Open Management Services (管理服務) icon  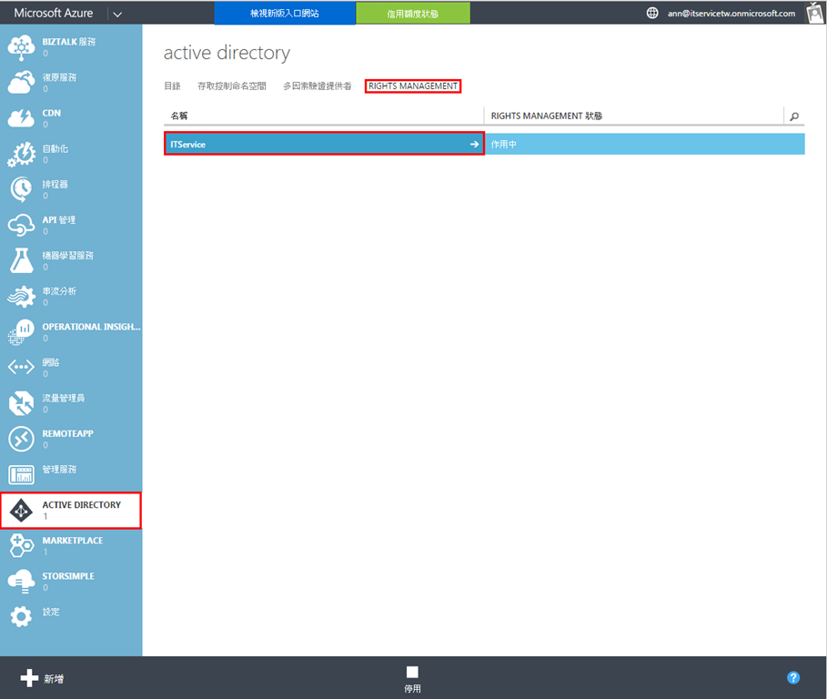coord(21,474)
